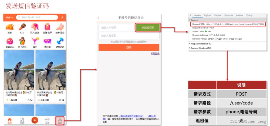
Task: Click the green 发送验证码 button
Action: [148, 27]
